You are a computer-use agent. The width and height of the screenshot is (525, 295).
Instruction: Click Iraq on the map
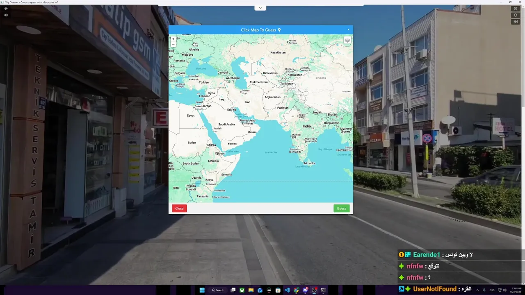click(x=221, y=100)
